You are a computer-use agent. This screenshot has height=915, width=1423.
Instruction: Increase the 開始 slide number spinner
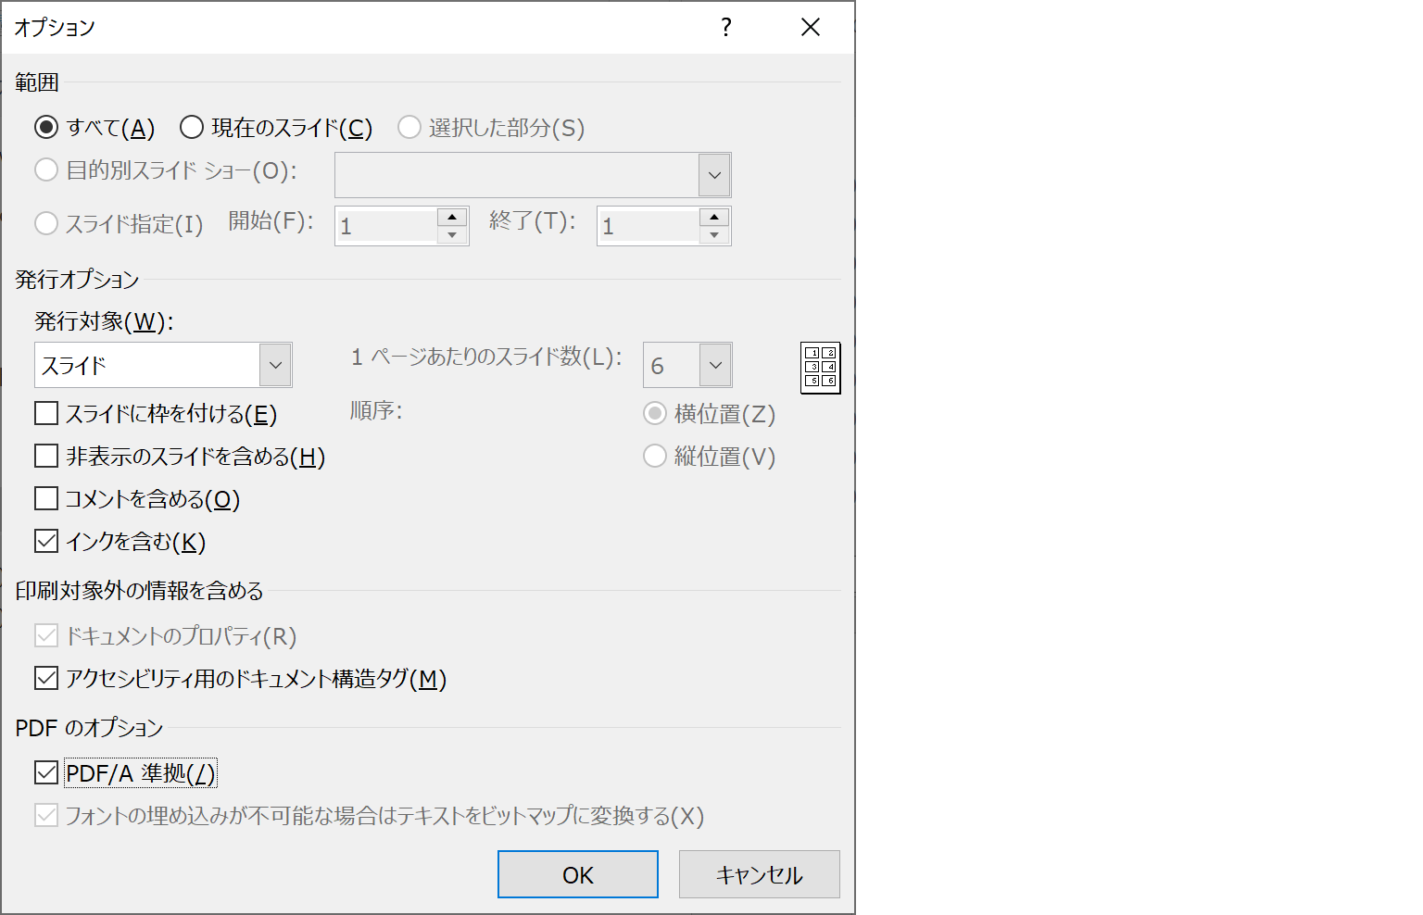tap(452, 217)
